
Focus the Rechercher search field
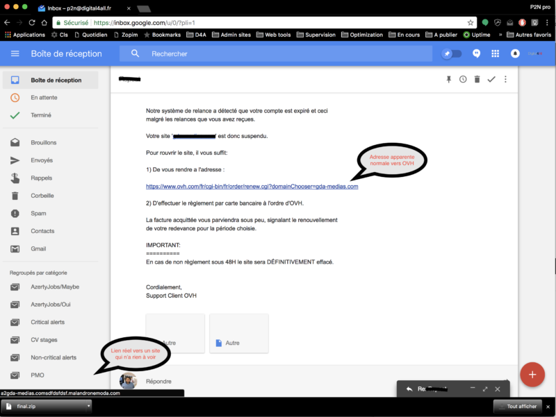click(276, 54)
